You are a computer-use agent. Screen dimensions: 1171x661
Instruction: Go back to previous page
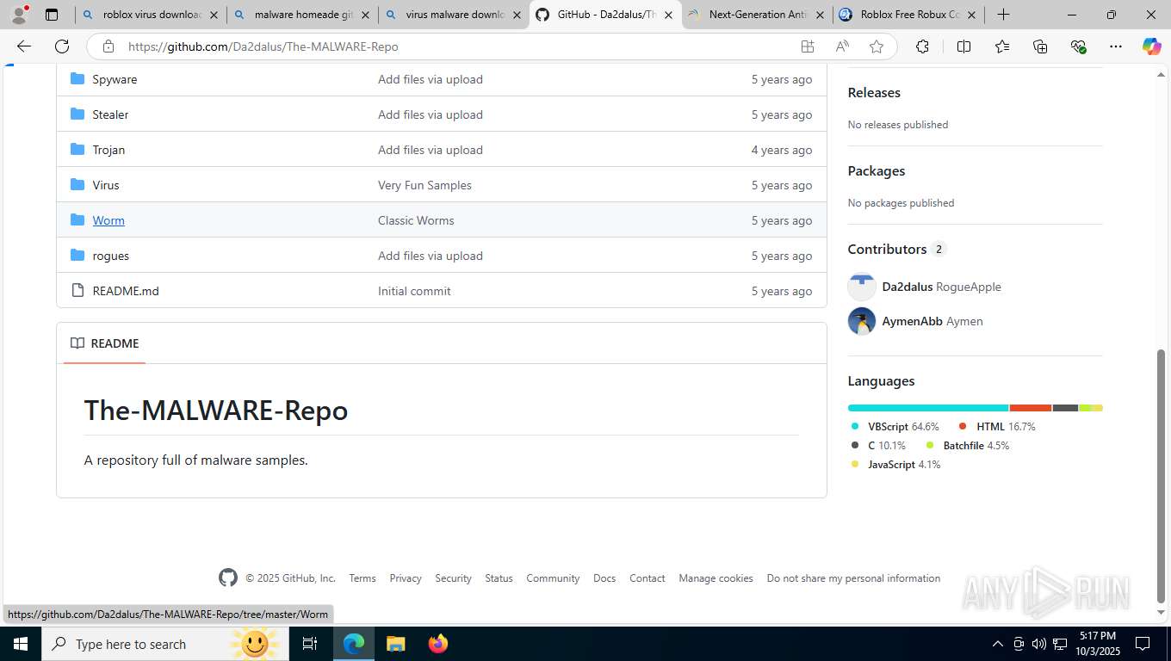[x=24, y=46]
